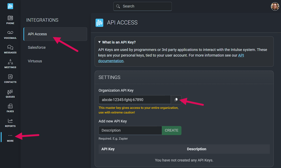Copy the Organization API Key
Screen dimensions: 281x168
click(x=176, y=100)
